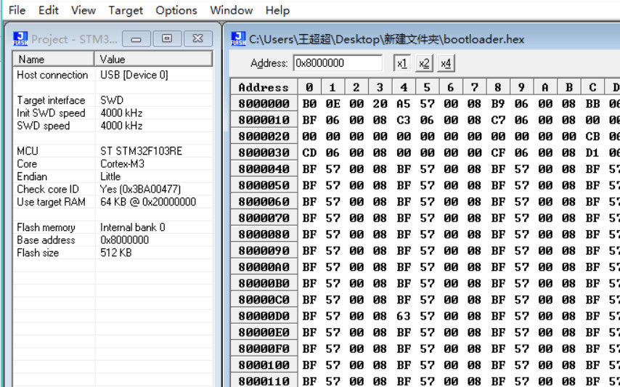
Task: Select byte CB in row 8000020
Action: coord(592,137)
